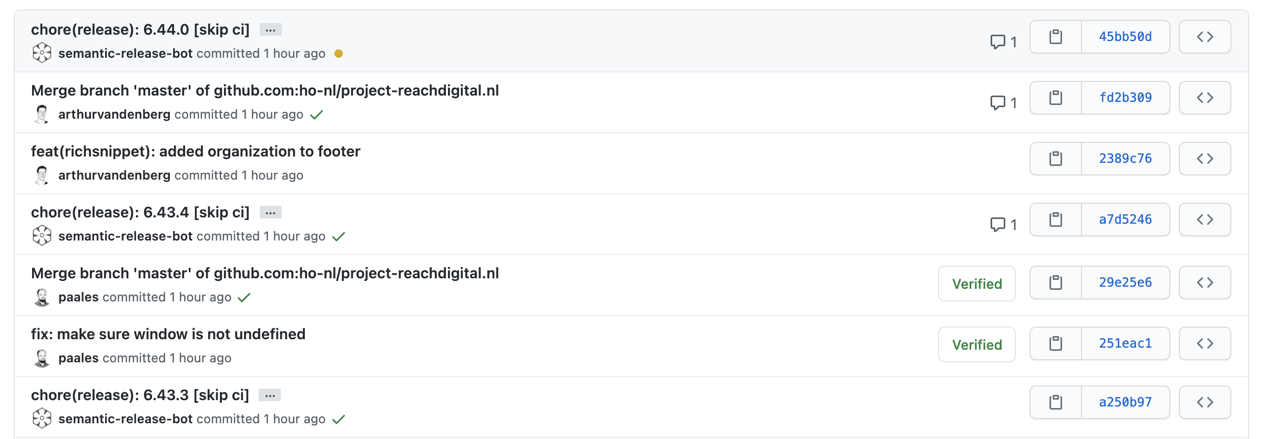Copy the full SHA of commit 45bb50d
Screen dimensions: 1264x439
click(1055, 36)
